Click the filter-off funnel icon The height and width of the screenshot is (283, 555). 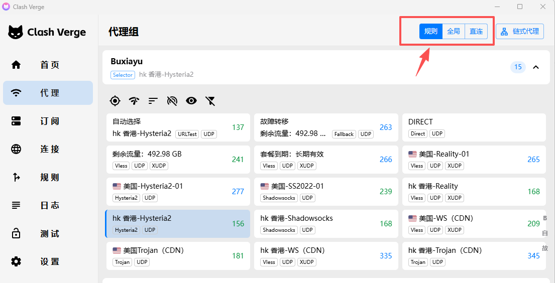(210, 101)
